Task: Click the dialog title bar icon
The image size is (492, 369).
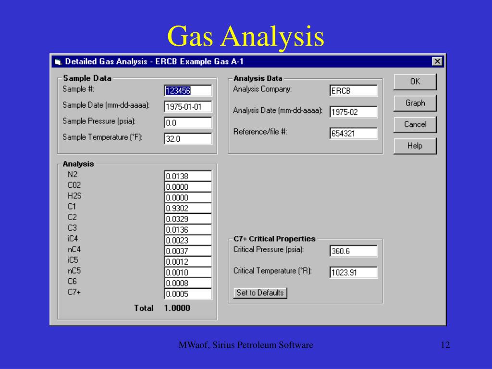Action: coord(58,62)
